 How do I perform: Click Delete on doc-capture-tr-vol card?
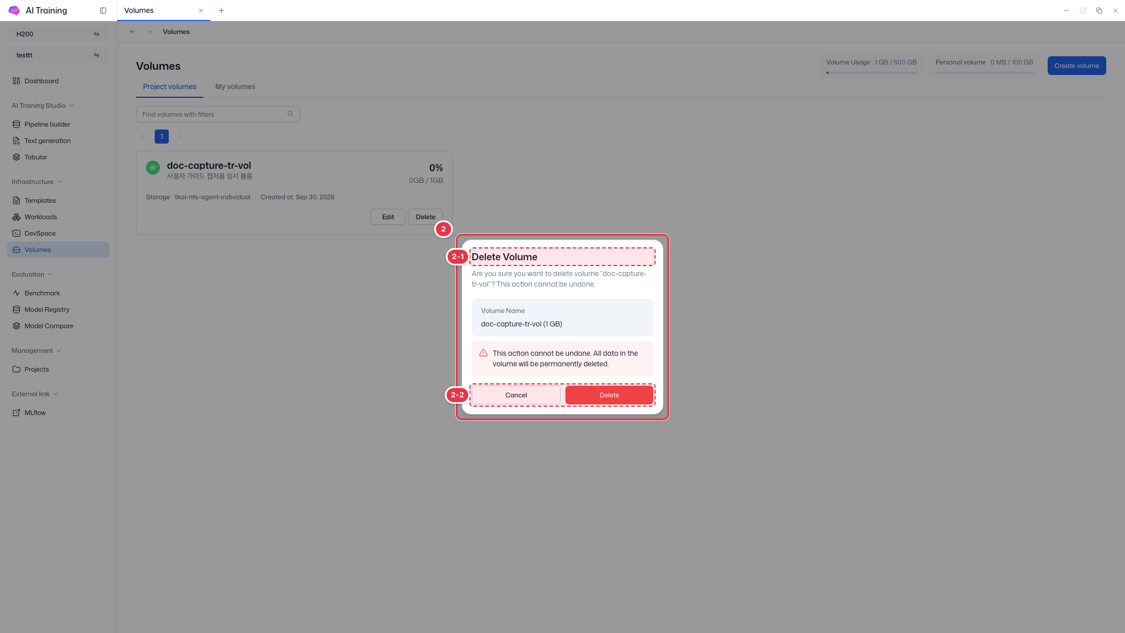[425, 217]
